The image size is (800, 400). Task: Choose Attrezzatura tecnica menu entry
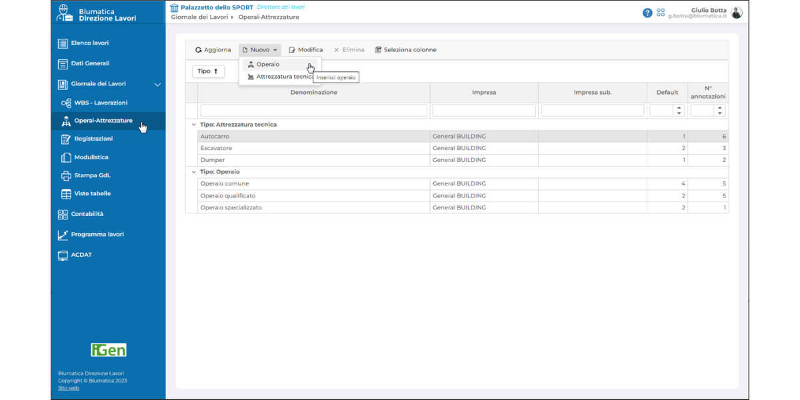280,77
